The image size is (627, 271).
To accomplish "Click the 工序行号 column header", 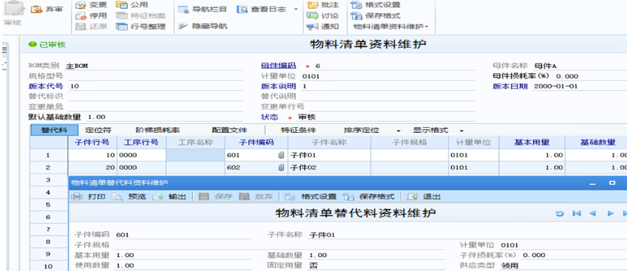I will tap(141, 143).
